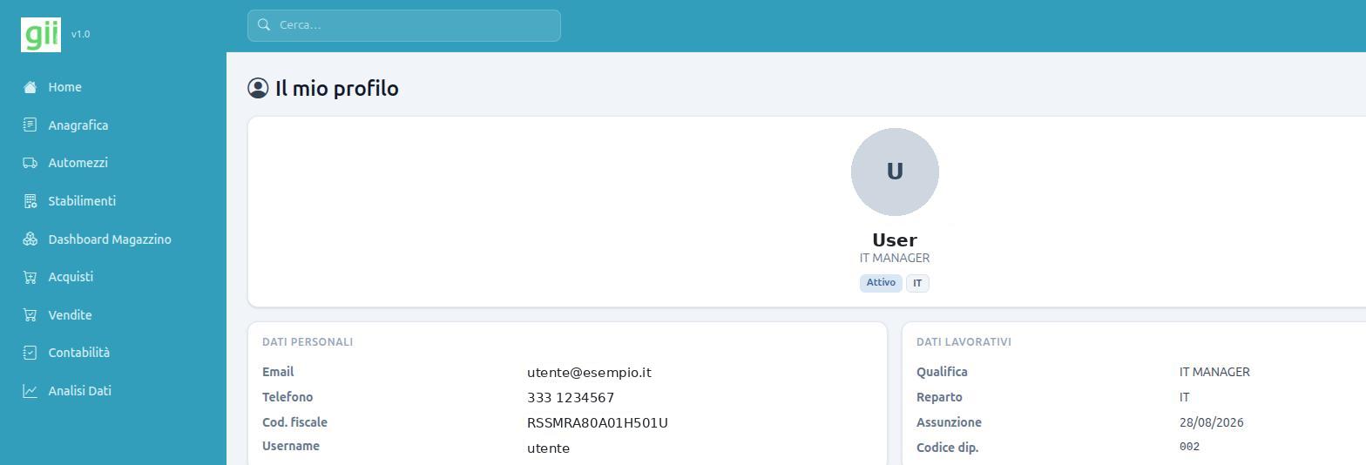Click the Reparto label
The height and width of the screenshot is (465, 1366).
[x=939, y=397]
